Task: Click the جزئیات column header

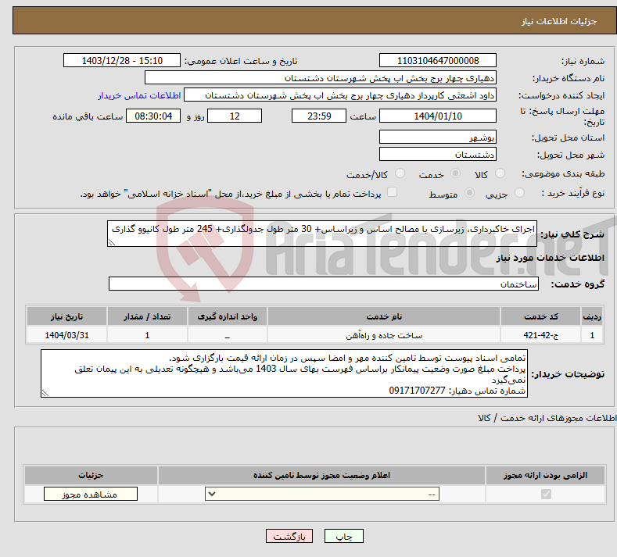Action: click(x=91, y=475)
